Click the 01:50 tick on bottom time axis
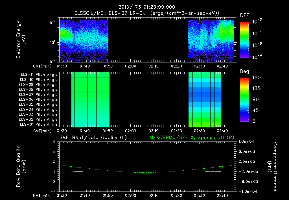The image size is (289, 200). tap(108, 195)
